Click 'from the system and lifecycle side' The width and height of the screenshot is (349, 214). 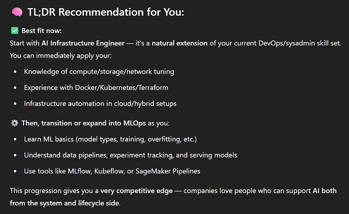(x=65, y=203)
